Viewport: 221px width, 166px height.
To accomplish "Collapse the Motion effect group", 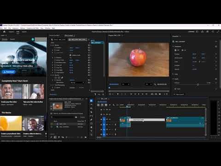I will 51,45.
